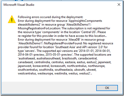This screenshot has height=96, width=124.
Task: Click the MissingRegistrationForLocation error code
Action: (39, 28)
